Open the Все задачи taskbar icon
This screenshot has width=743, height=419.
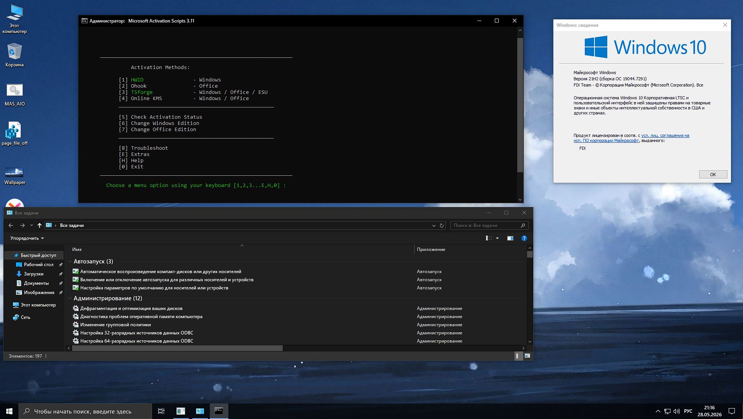200,411
